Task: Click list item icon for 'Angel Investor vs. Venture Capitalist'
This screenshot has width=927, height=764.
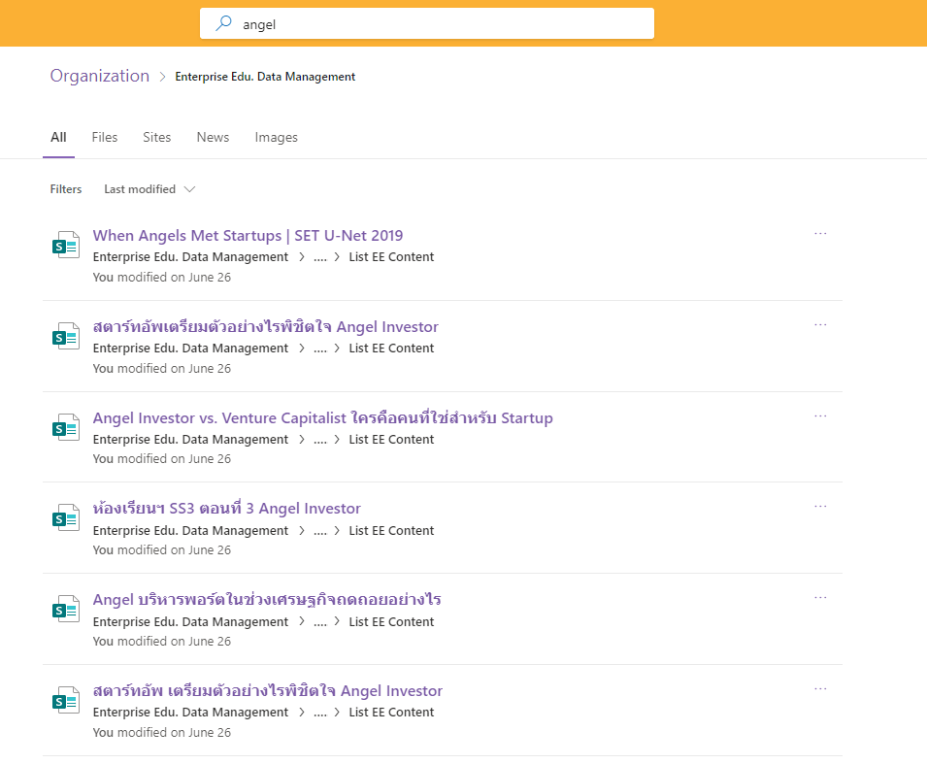Action: click(x=66, y=427)
